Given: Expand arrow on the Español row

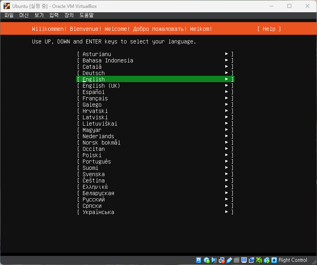Looking at the screenshot, I should (226, 92).
